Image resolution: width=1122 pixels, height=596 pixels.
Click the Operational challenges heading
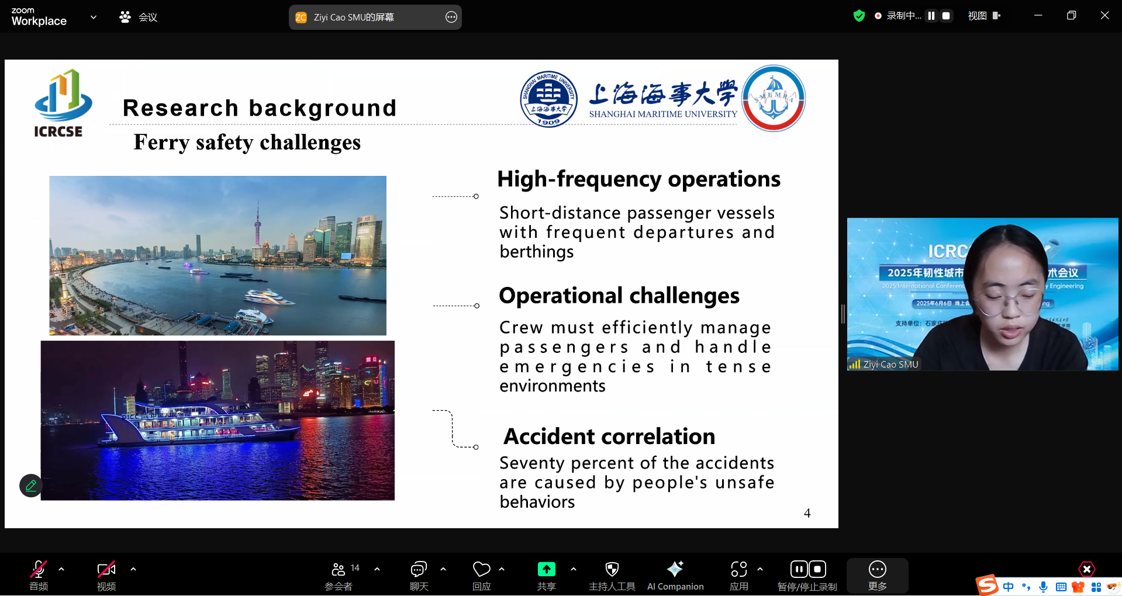pyautogui.click(x=619, y=296)
